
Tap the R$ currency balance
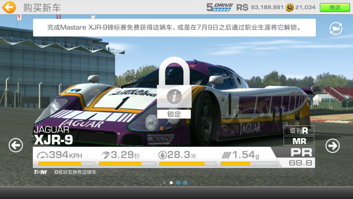point(260,7)
